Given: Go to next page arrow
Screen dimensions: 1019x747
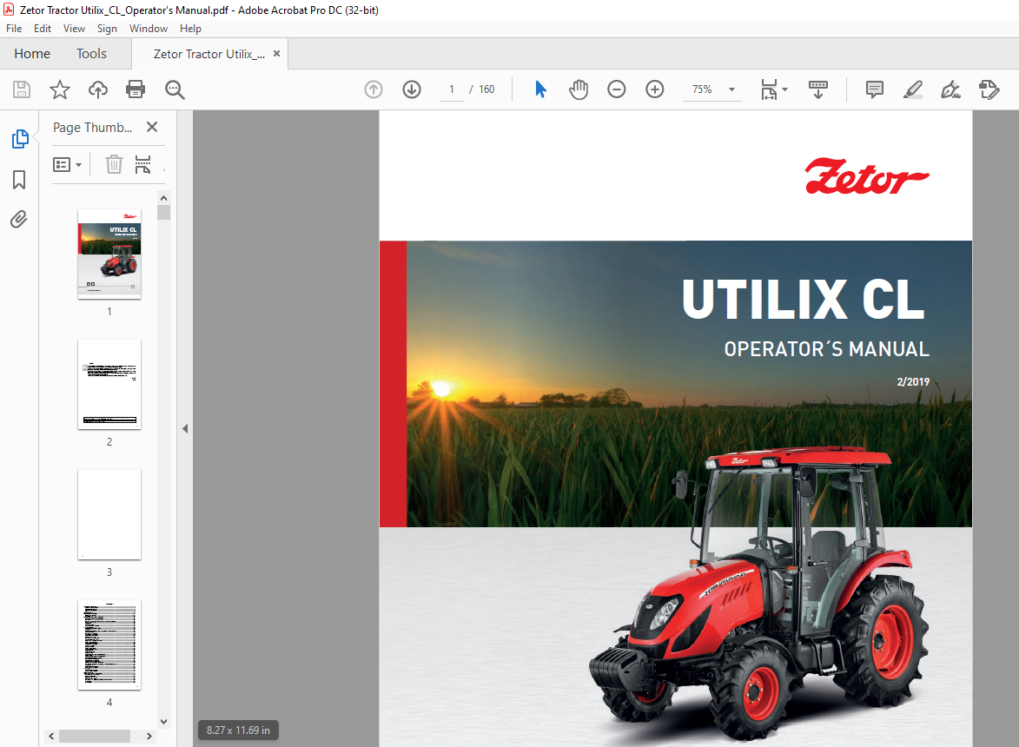Looking at the screenshot, I should (412, 89).
